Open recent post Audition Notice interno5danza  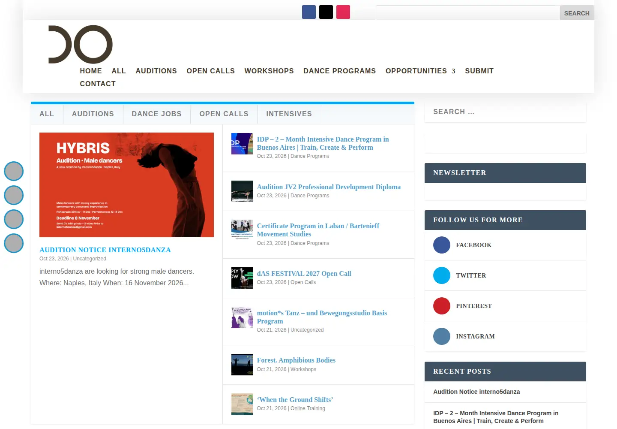pos(476,392)
